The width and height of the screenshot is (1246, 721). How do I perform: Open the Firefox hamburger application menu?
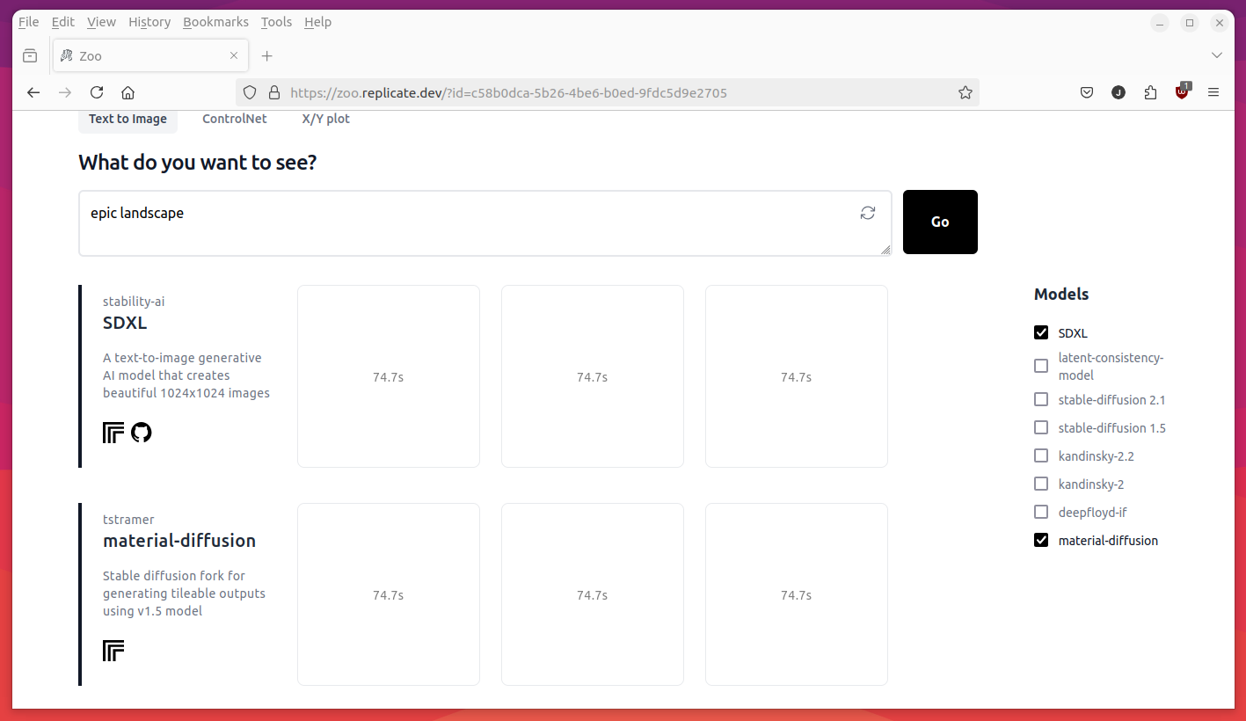(1213, 92)
